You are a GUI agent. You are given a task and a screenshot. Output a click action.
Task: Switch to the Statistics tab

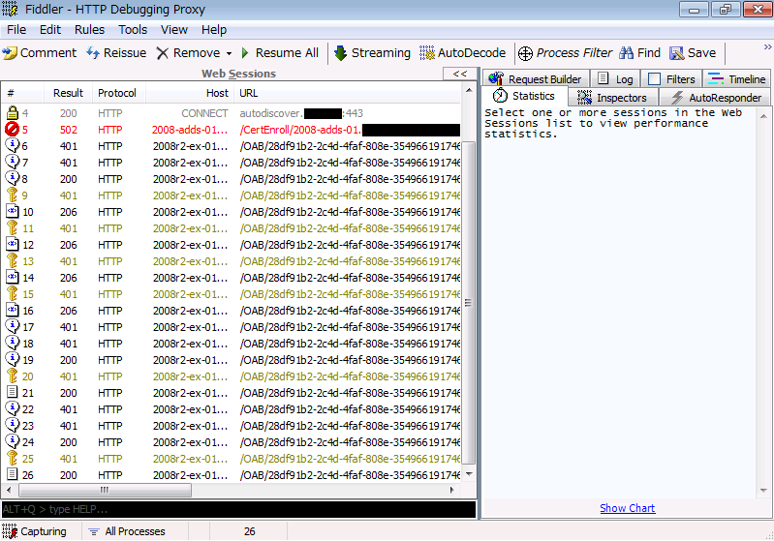click(524, 96)
